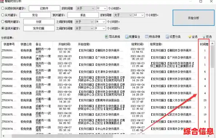Click the 时间差 column header

(x=204, y=44)
